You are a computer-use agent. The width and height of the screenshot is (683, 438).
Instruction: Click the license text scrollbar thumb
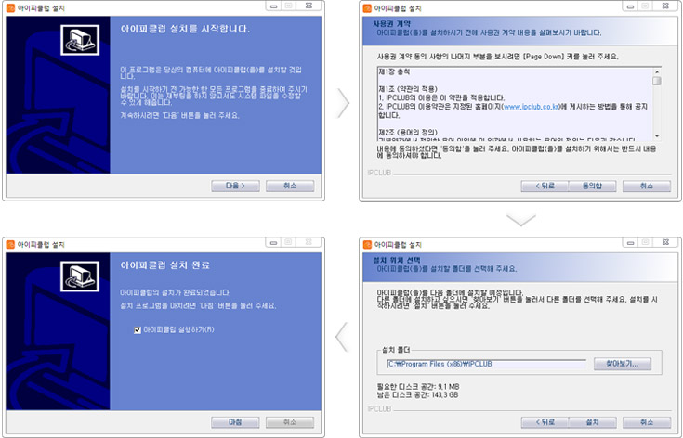tap(657, 81)
